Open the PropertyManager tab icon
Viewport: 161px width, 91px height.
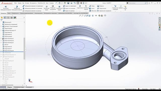[x=5, y=18]
